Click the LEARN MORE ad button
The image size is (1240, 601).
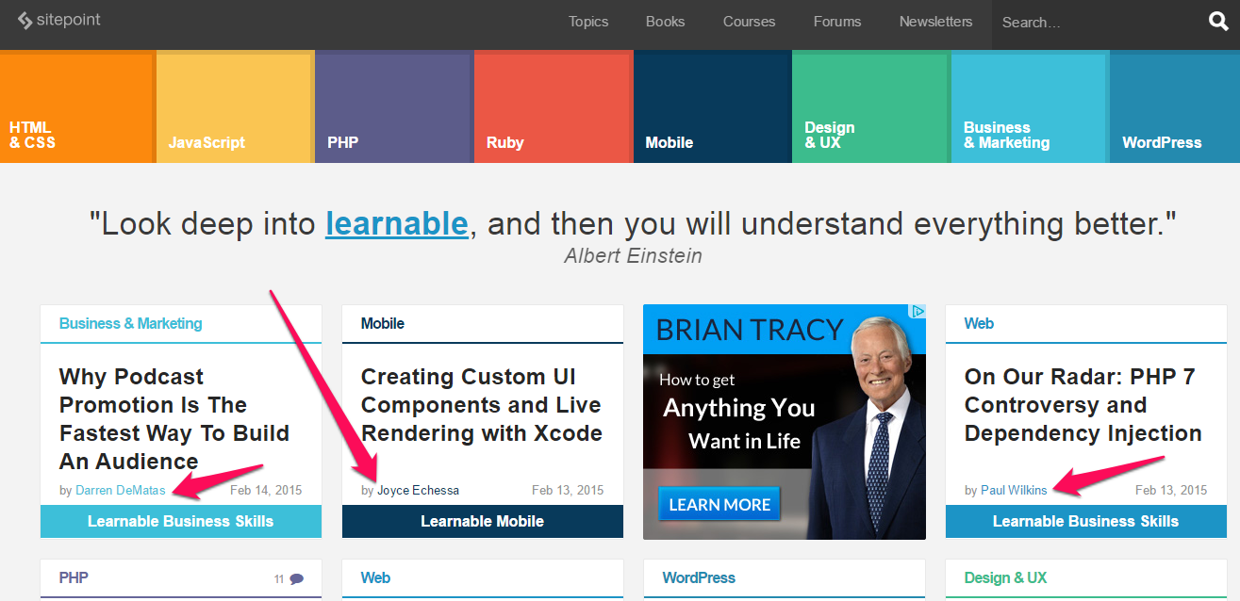coord(719,504)
